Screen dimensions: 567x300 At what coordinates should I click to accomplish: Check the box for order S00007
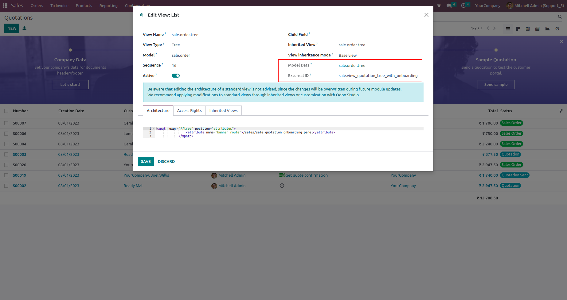pos(6,123)
